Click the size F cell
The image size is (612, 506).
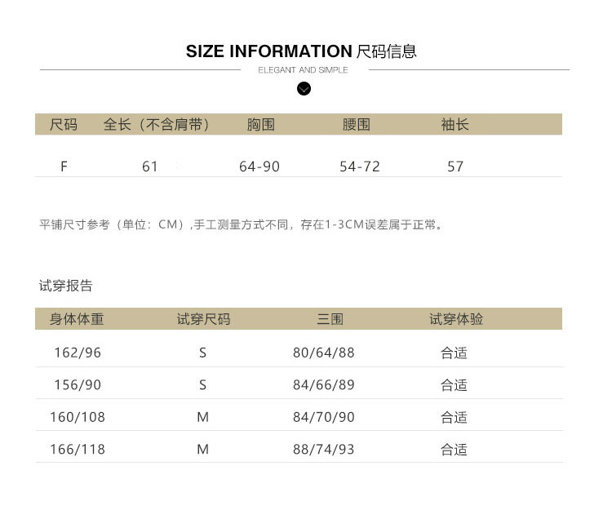click(64, 166)
